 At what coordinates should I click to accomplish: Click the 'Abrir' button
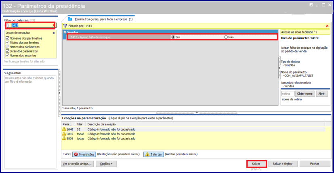(321, 94)
